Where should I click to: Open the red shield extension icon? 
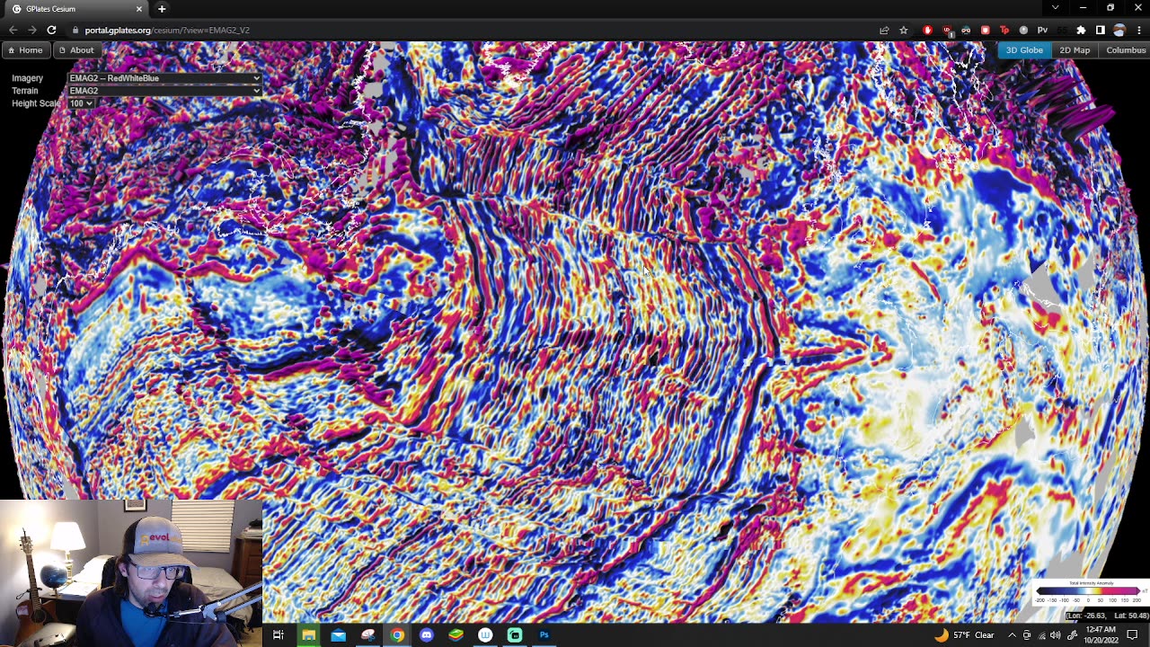[985, 31]
